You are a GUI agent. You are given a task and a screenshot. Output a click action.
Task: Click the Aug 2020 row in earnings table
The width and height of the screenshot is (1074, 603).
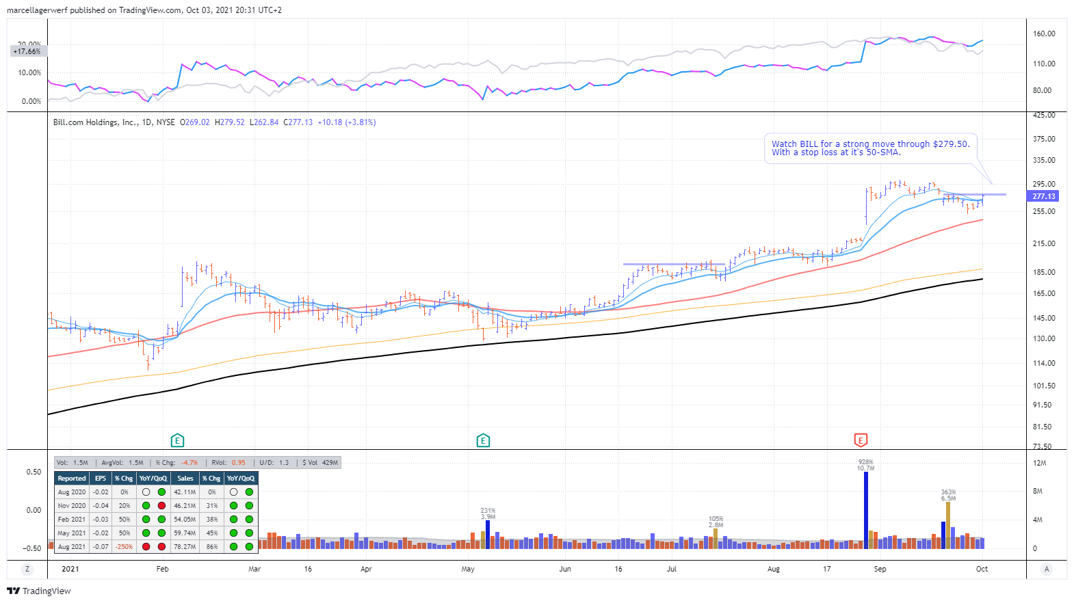(x=156, y=492)
